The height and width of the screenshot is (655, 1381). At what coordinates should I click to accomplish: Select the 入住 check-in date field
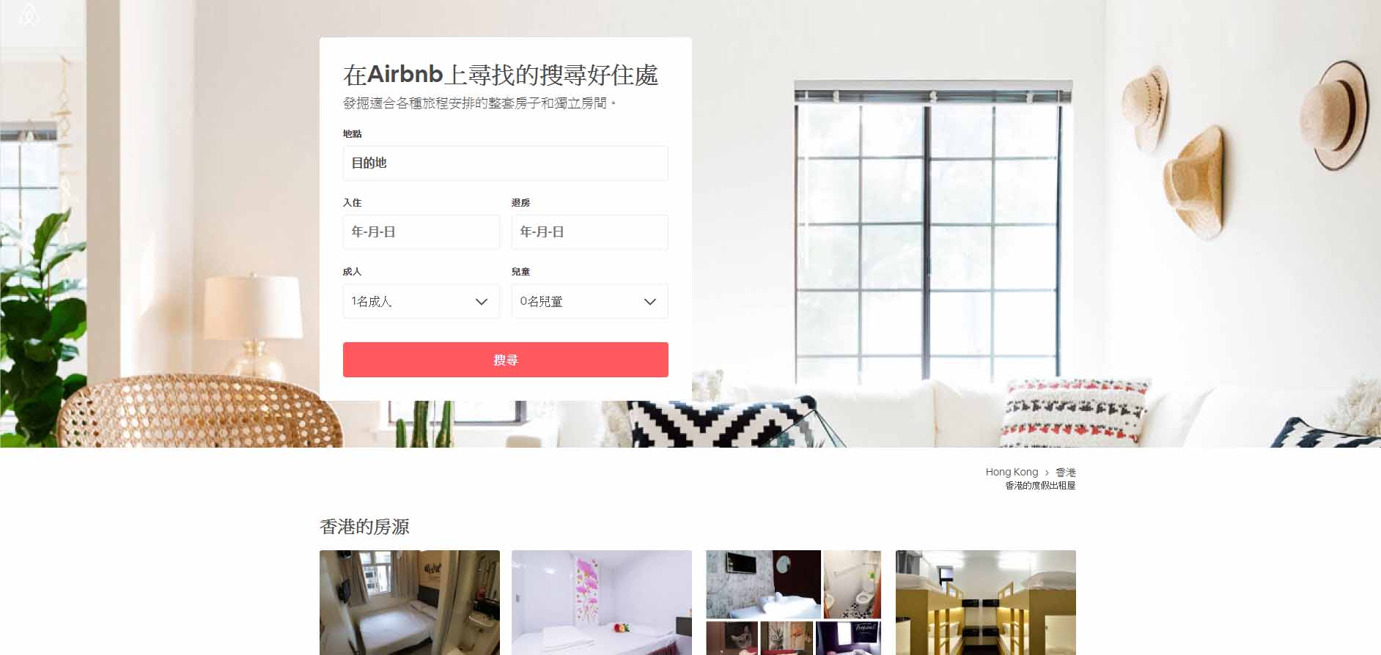pos(421,232)
